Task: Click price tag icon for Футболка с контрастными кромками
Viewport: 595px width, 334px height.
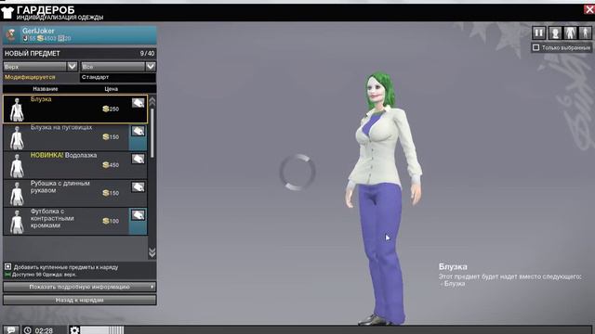Action: click(139, 215)
